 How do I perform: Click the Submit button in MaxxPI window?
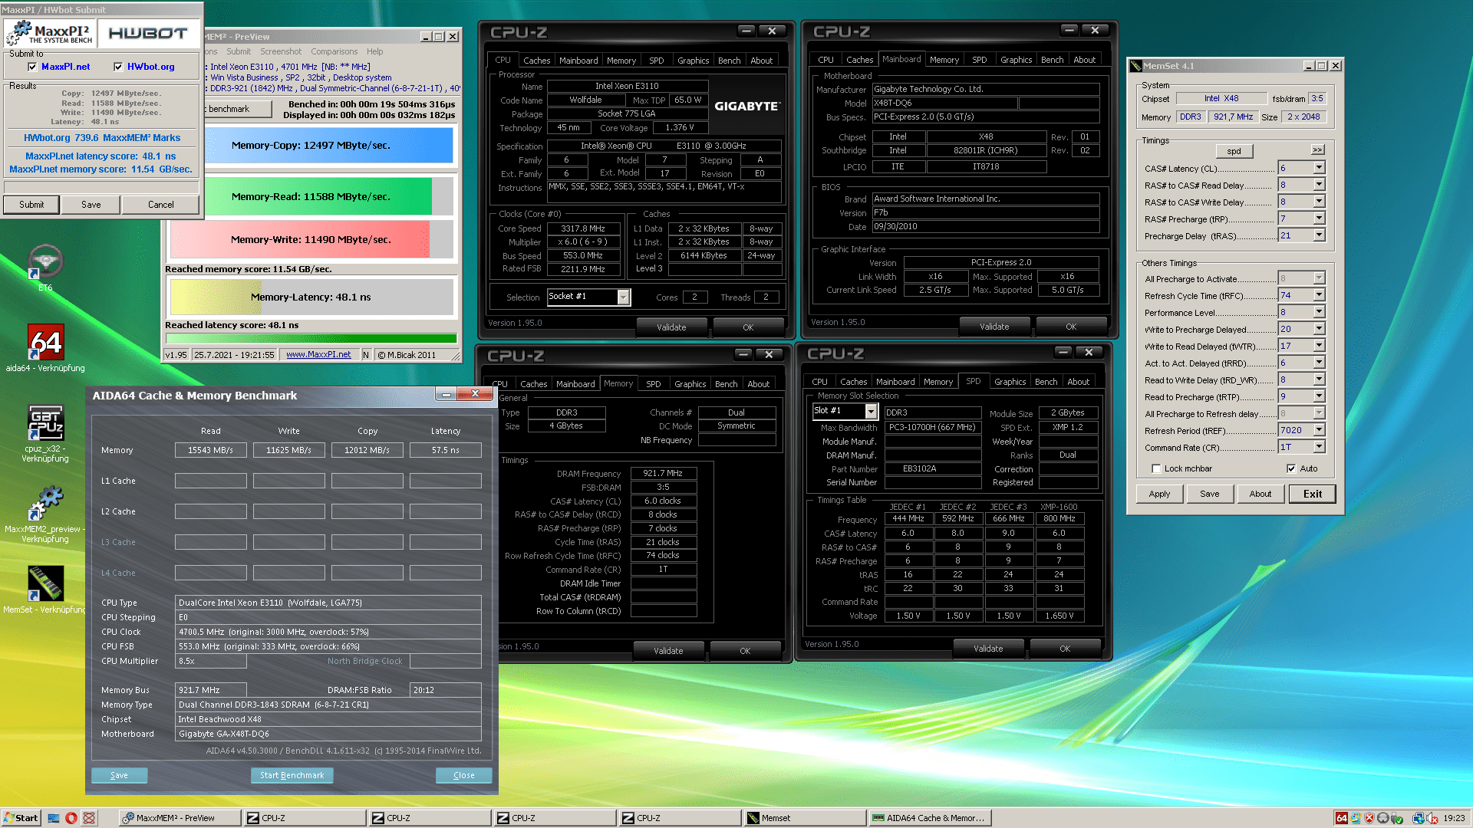point(31,205)
